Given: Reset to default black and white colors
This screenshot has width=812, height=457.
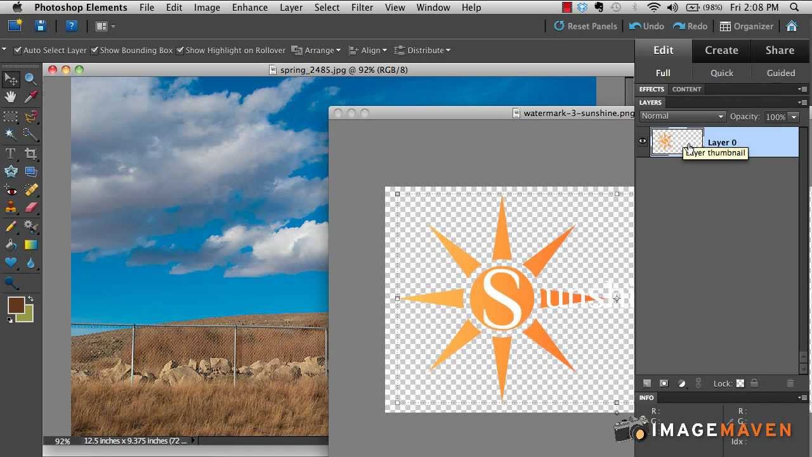Looking at the screenshot, I should coord(10,320).
